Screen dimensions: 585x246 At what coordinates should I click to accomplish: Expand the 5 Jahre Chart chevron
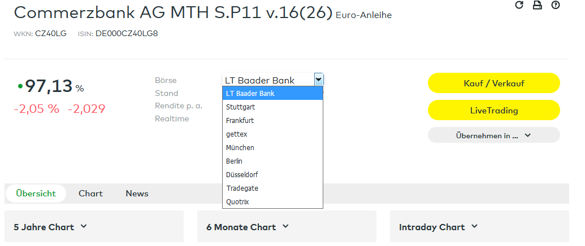click(x=84, y=227)
